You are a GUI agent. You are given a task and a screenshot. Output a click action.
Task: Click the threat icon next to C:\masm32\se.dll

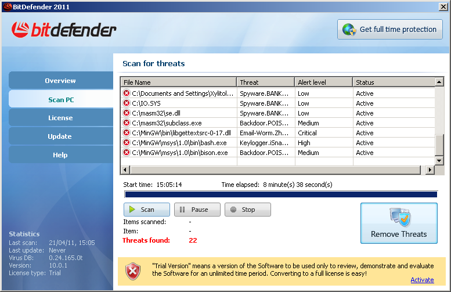coord(127,113)
